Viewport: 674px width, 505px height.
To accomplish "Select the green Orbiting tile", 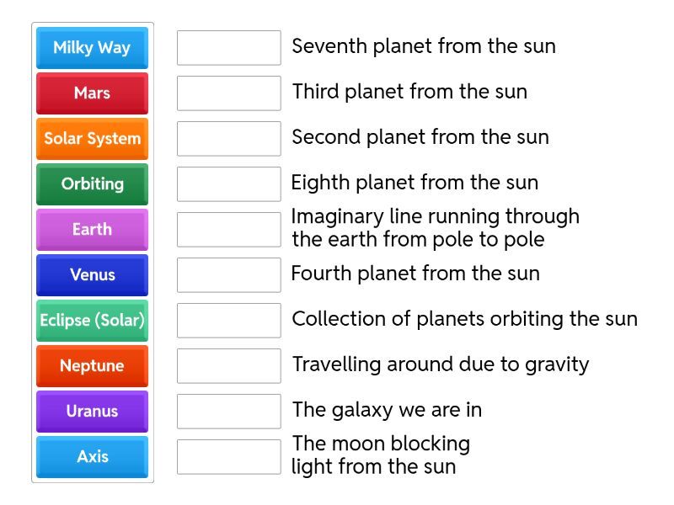I will coord(92,183).
